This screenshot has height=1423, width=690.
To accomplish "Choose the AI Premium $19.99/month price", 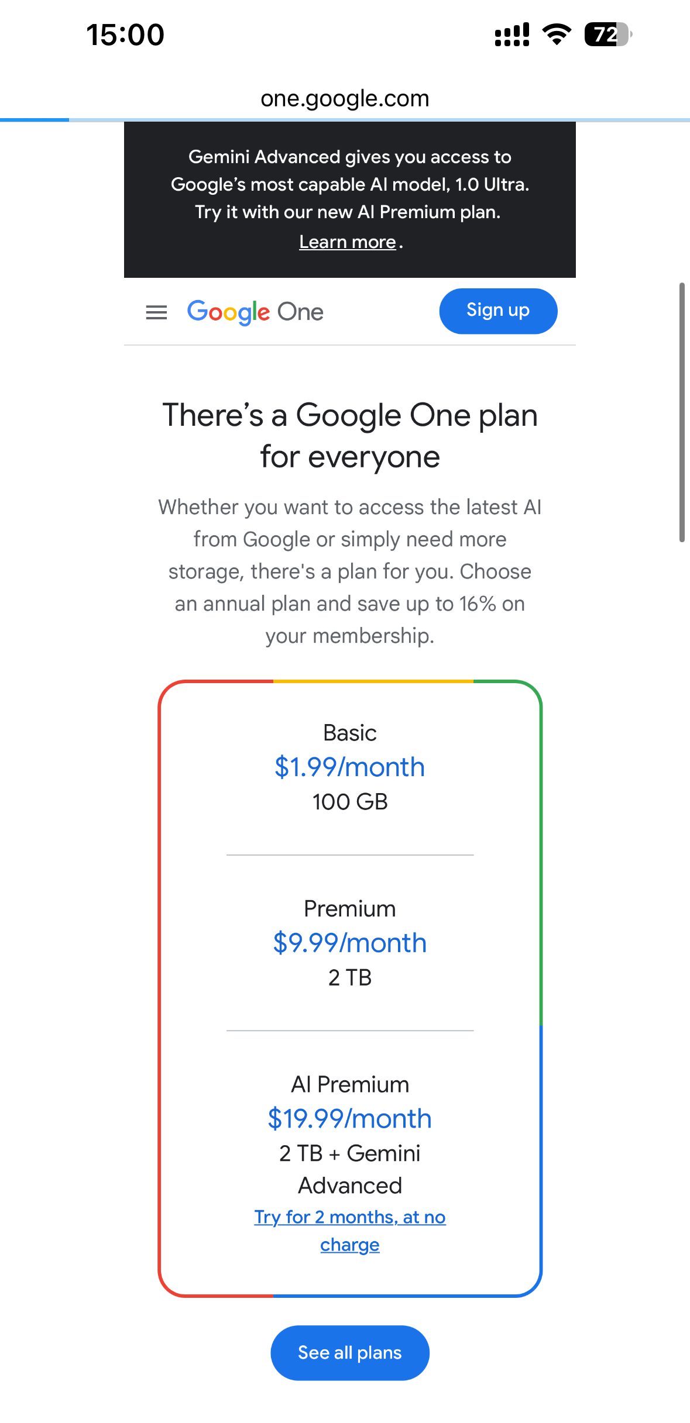I will pos(350,1118).
